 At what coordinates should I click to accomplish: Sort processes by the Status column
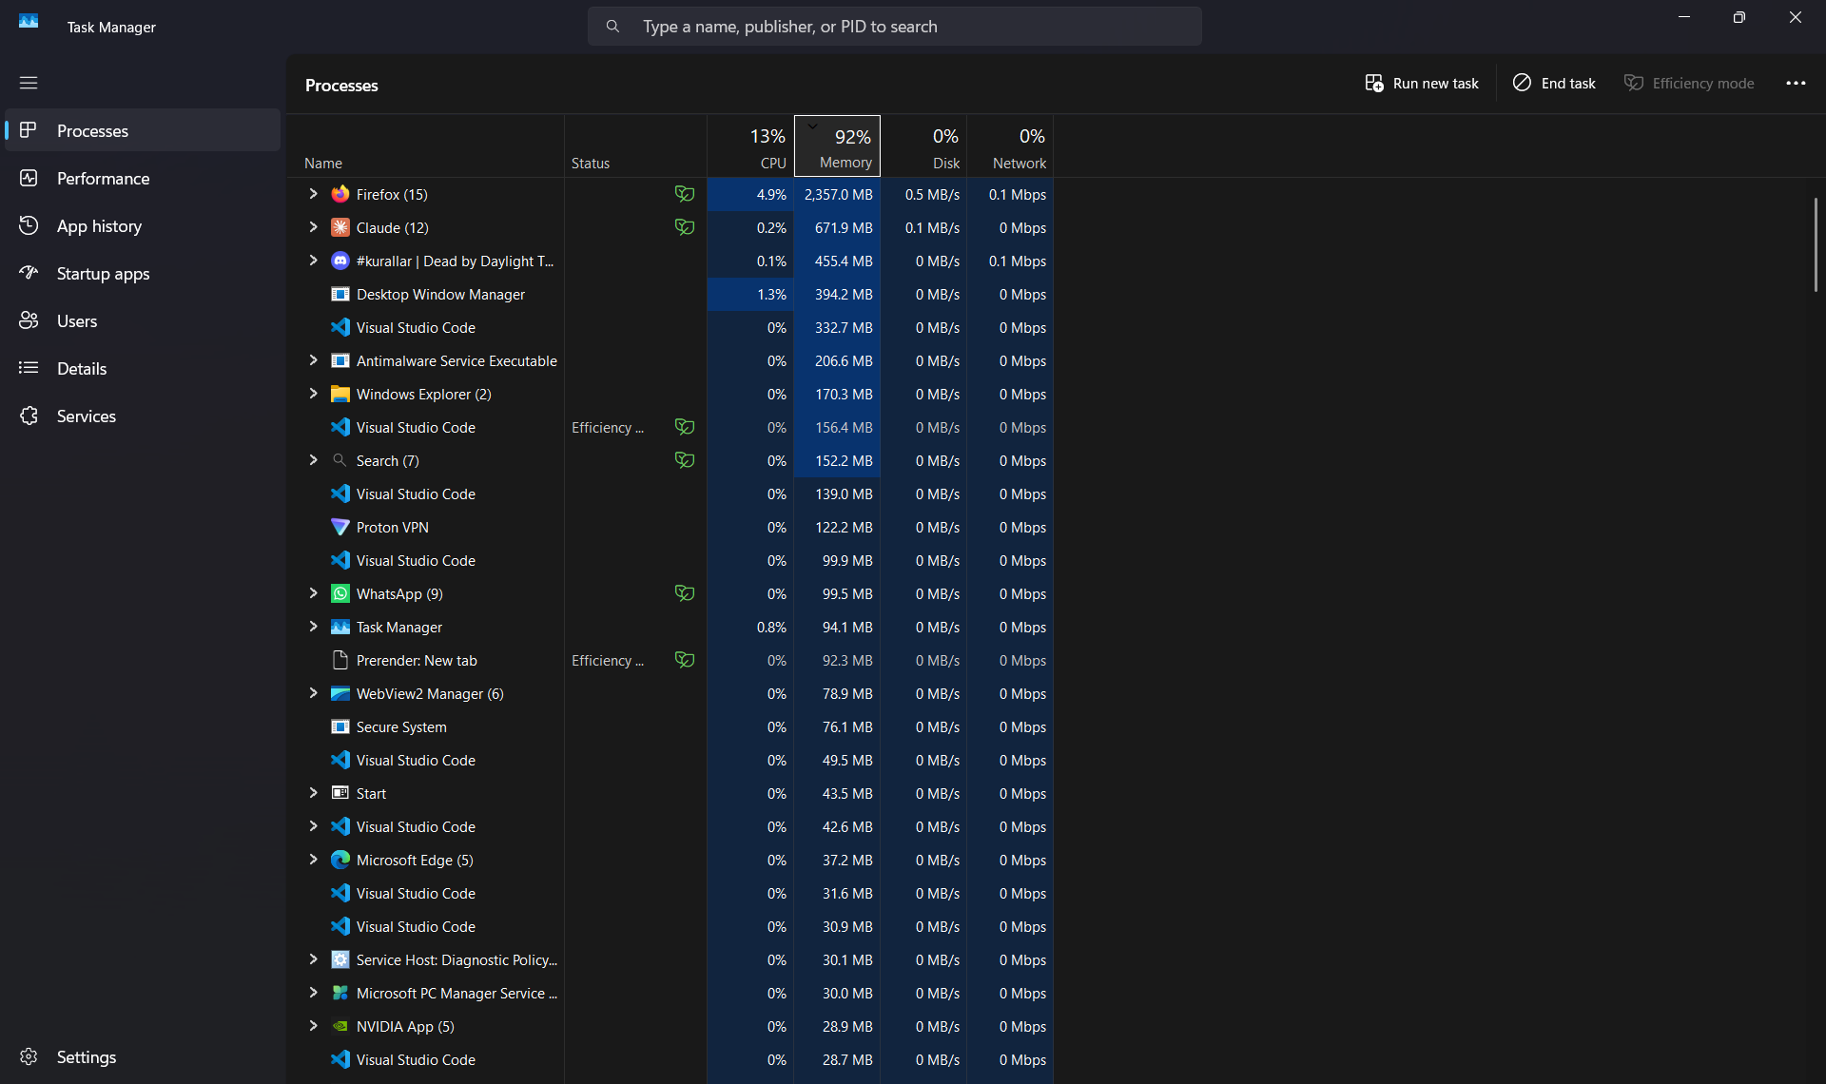[x=635, y=146]
